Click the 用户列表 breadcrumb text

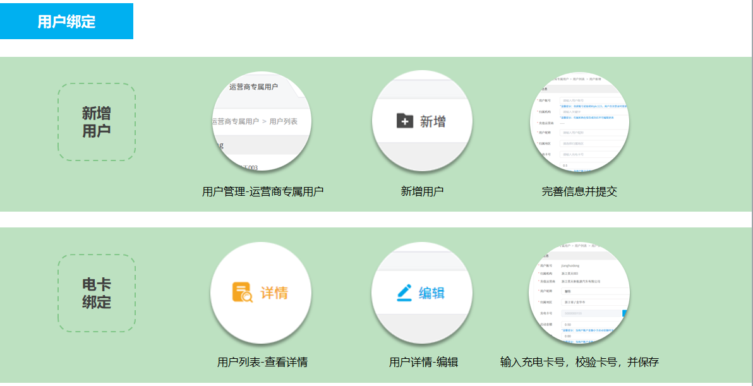(x=284, y=121)
